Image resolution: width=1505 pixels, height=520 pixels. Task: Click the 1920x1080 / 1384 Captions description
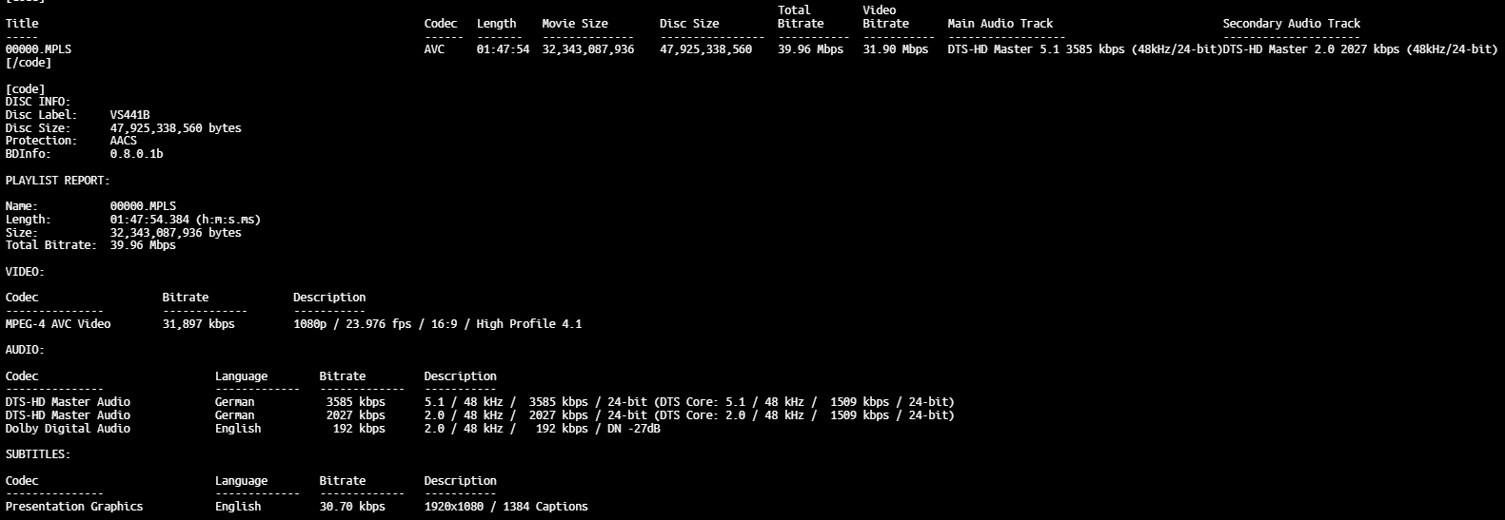[x=505, y=507]
